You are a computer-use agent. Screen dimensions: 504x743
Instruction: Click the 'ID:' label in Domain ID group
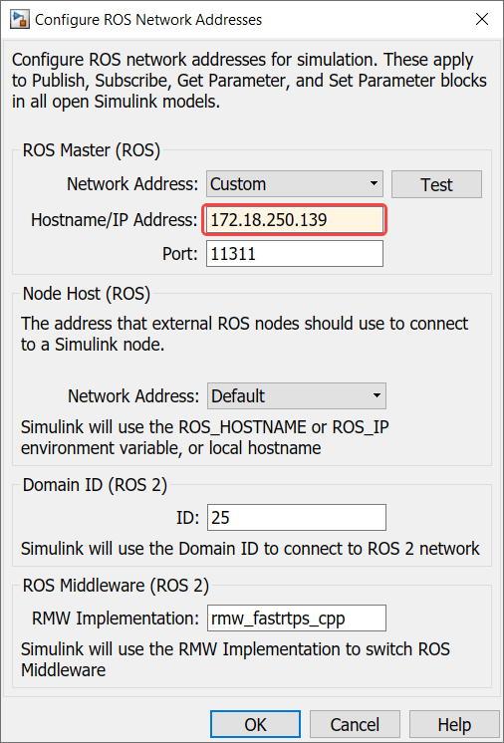[x=187, y=518]
